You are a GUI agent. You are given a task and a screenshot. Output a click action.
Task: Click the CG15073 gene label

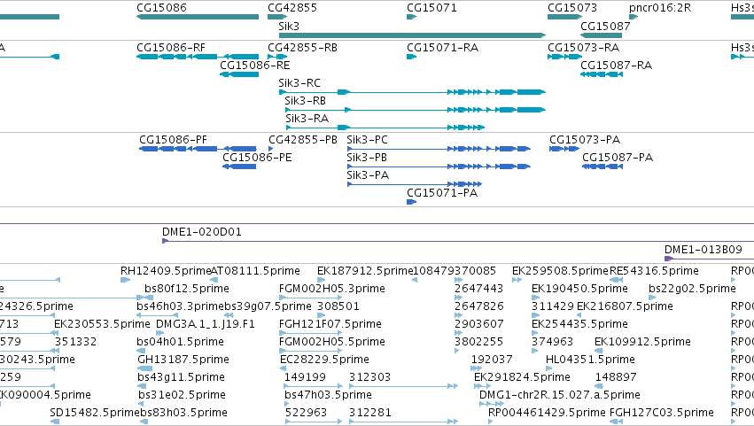click(572, 8)
